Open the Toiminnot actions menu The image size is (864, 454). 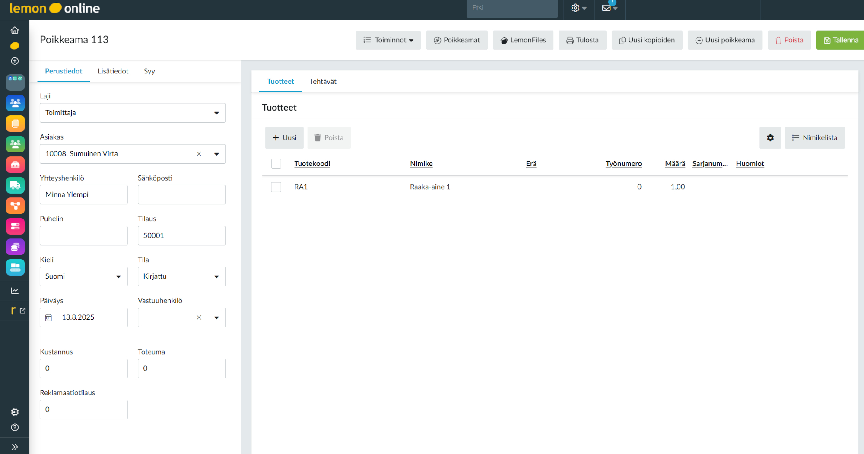pos(388,40)
